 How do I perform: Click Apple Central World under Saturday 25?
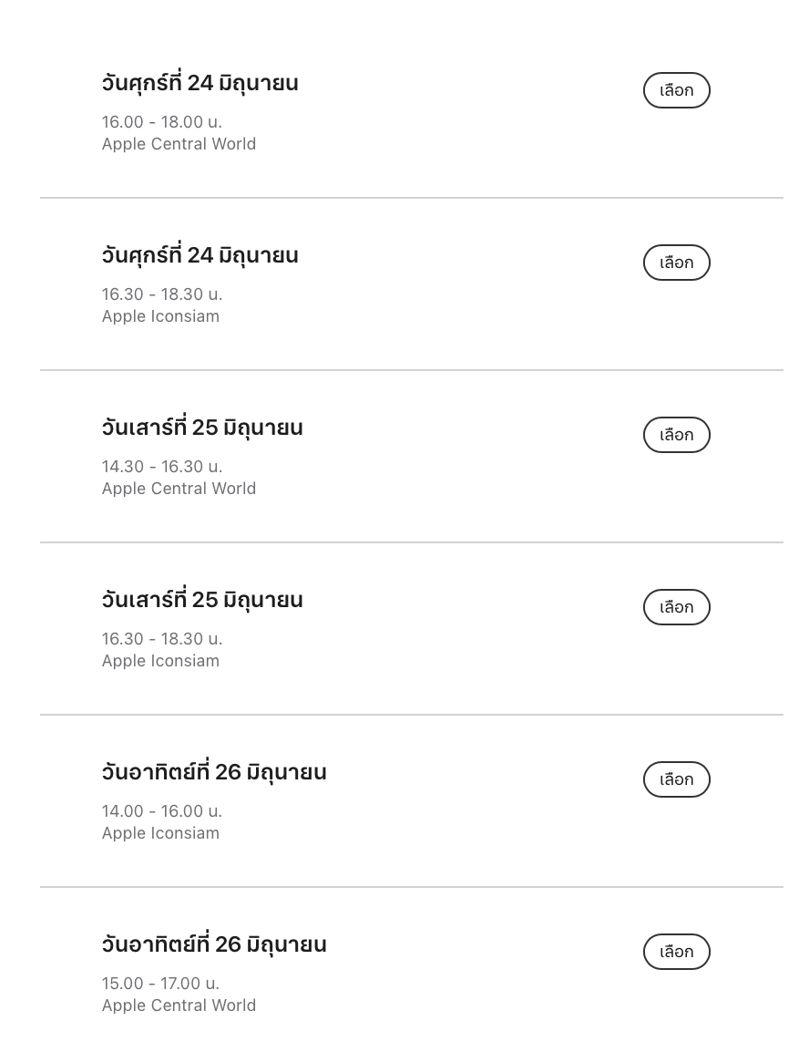[x=179, y=489]
